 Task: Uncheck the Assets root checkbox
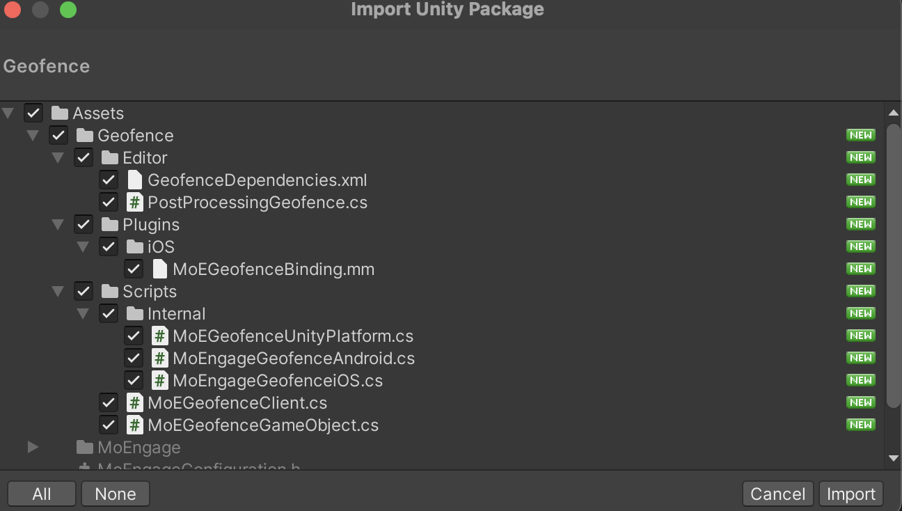[x=33, y=113]
